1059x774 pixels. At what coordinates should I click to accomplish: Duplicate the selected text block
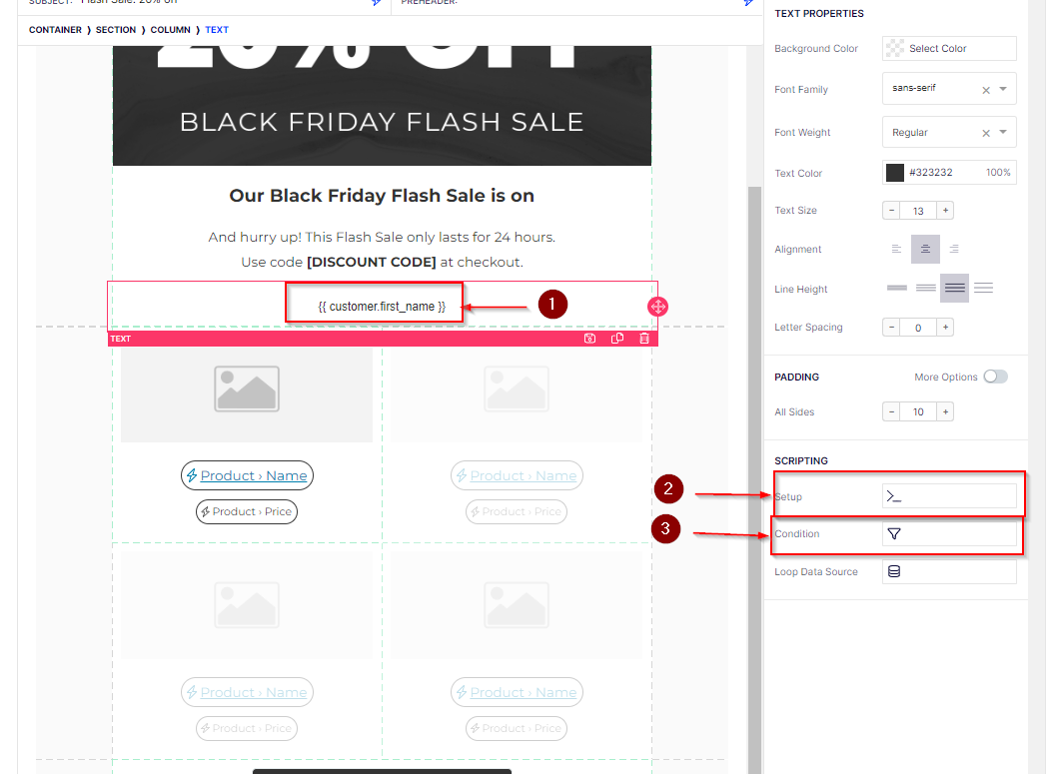(617, 339)
